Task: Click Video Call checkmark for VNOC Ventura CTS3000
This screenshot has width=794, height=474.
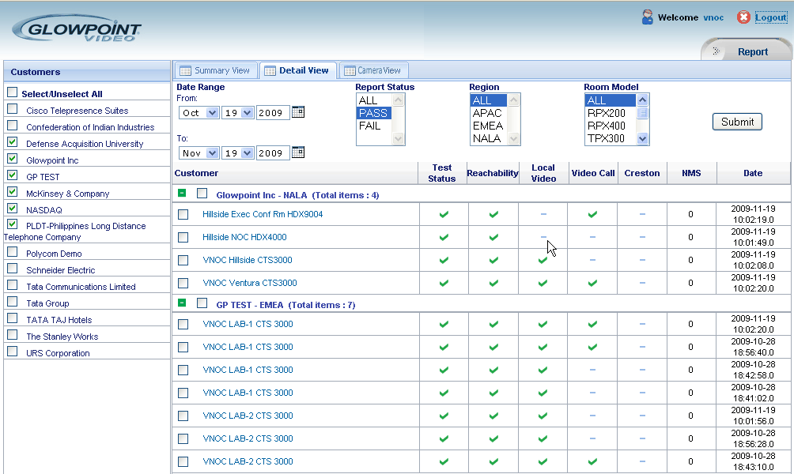Action: click(592, 283)
